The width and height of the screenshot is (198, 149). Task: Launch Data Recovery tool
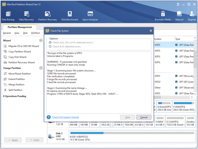point(26,16)
